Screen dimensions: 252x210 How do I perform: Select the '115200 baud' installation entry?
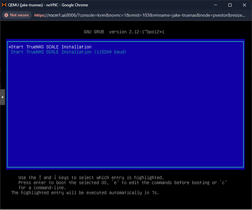[x=69, y=52]
